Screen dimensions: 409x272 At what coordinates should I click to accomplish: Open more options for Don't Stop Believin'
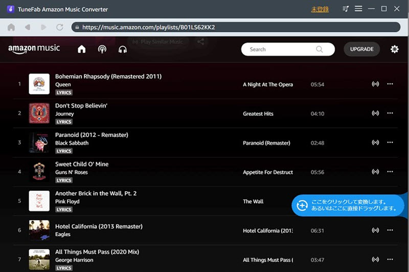coord(390,113)
